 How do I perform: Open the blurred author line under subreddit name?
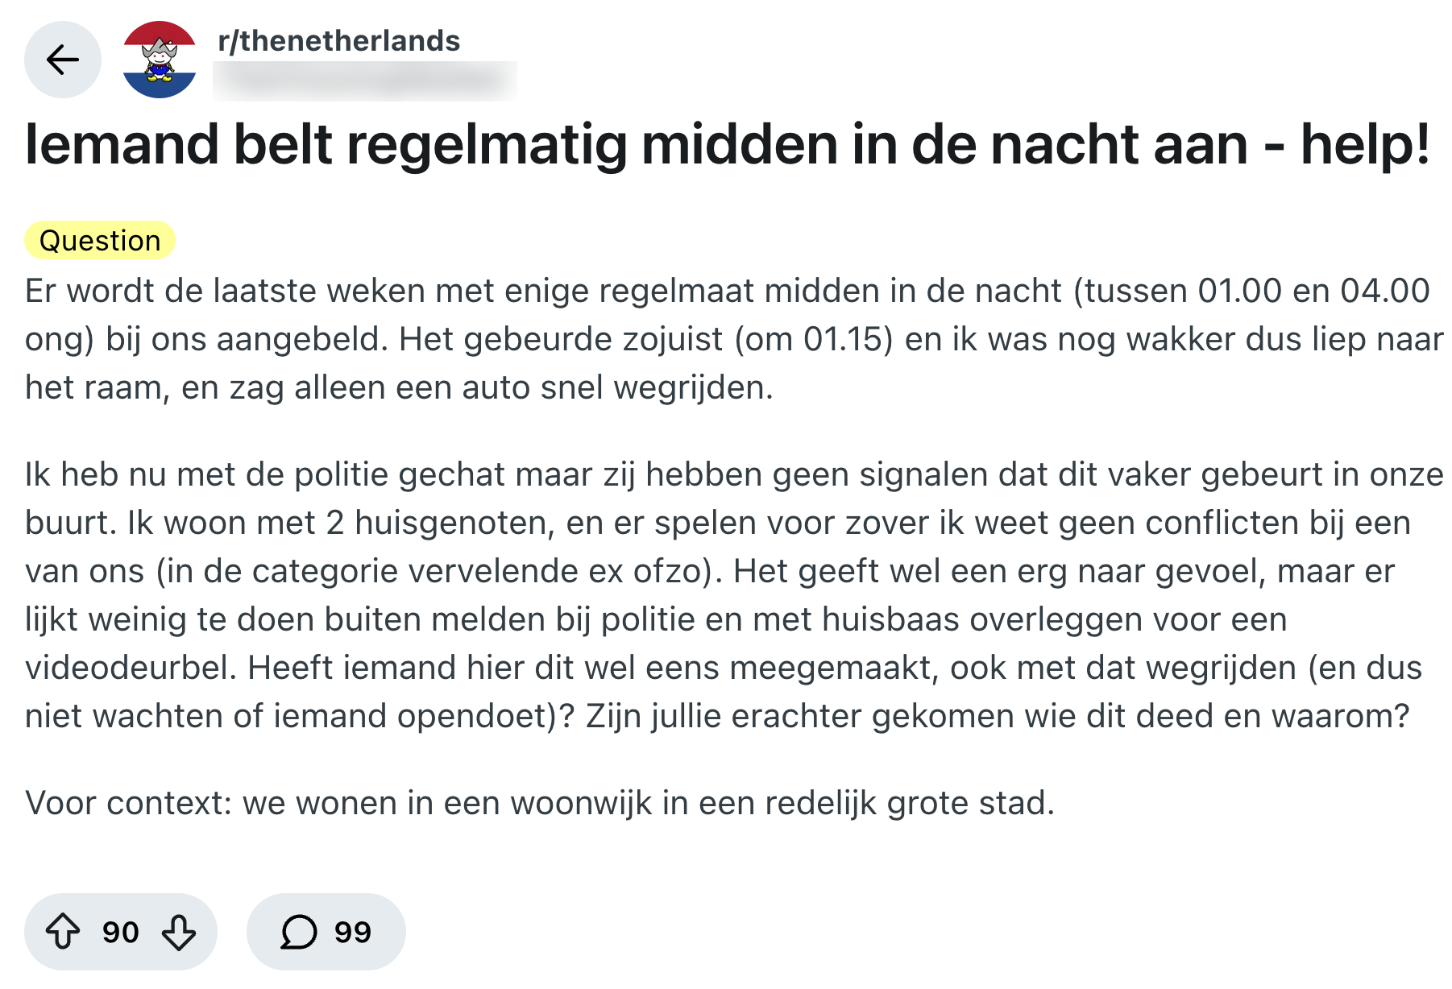coord(364,81)
